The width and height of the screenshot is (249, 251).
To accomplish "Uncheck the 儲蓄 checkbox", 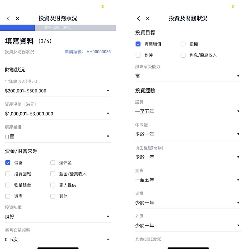I will pos(8,163).
